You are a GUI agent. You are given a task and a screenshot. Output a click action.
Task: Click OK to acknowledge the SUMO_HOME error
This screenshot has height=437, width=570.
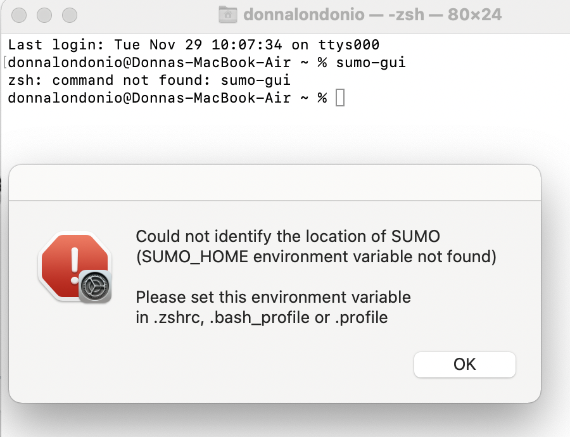click(x=464, y=364)
